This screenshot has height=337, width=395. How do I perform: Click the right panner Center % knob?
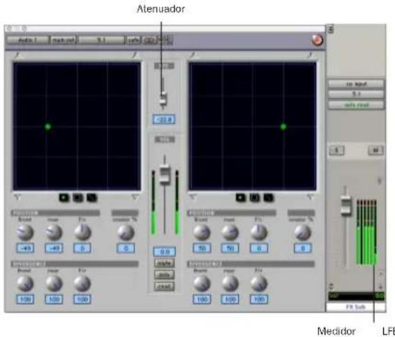click(x=302, y=233)
